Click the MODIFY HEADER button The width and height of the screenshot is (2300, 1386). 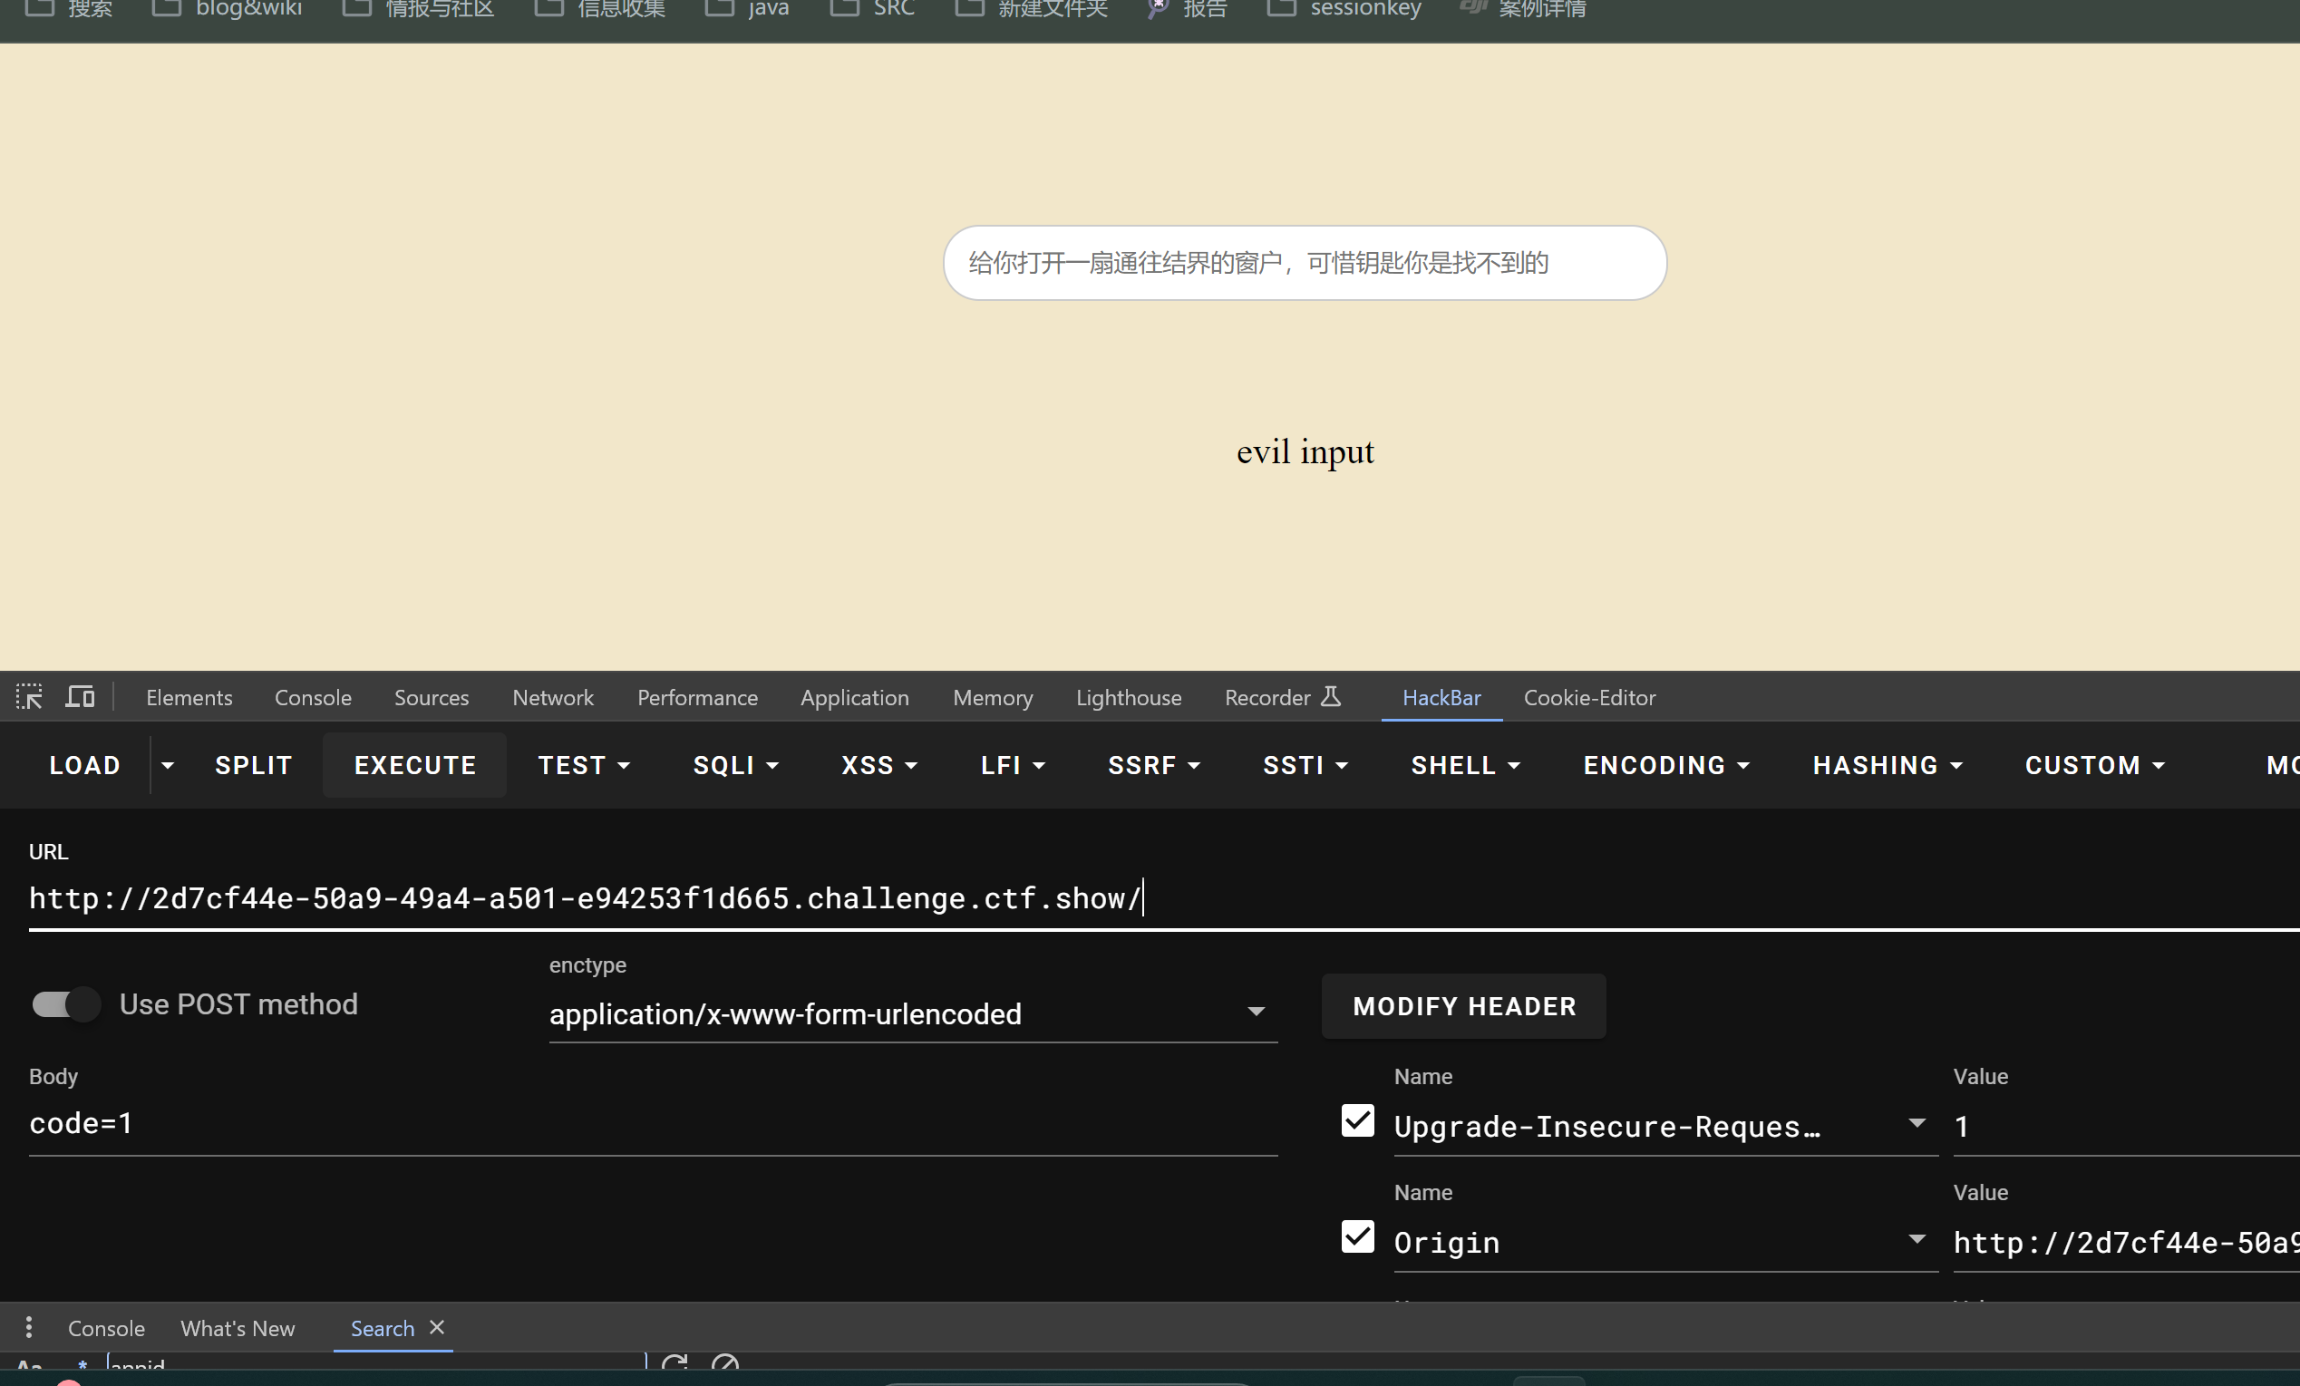click(1463, 1006)
